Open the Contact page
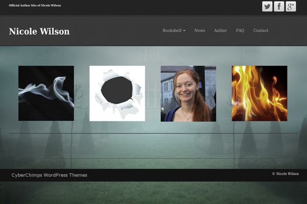Screen dimensions: 307x204 click(261, 31)
